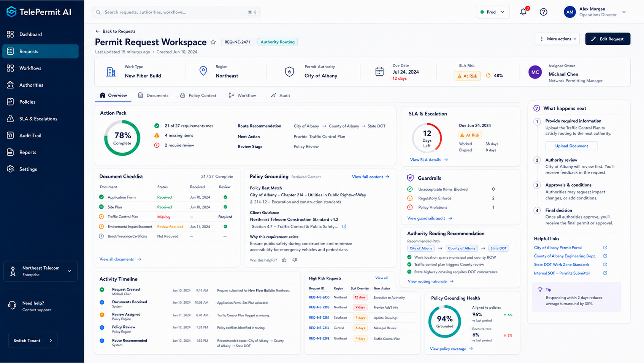The image size is (644, 363).
Task: Switch to the Documents tab
Action: pos(153,95)
